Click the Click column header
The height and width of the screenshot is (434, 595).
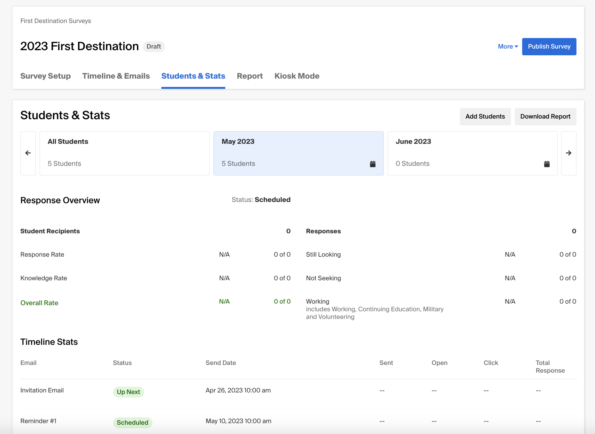(x=491, y=363)
